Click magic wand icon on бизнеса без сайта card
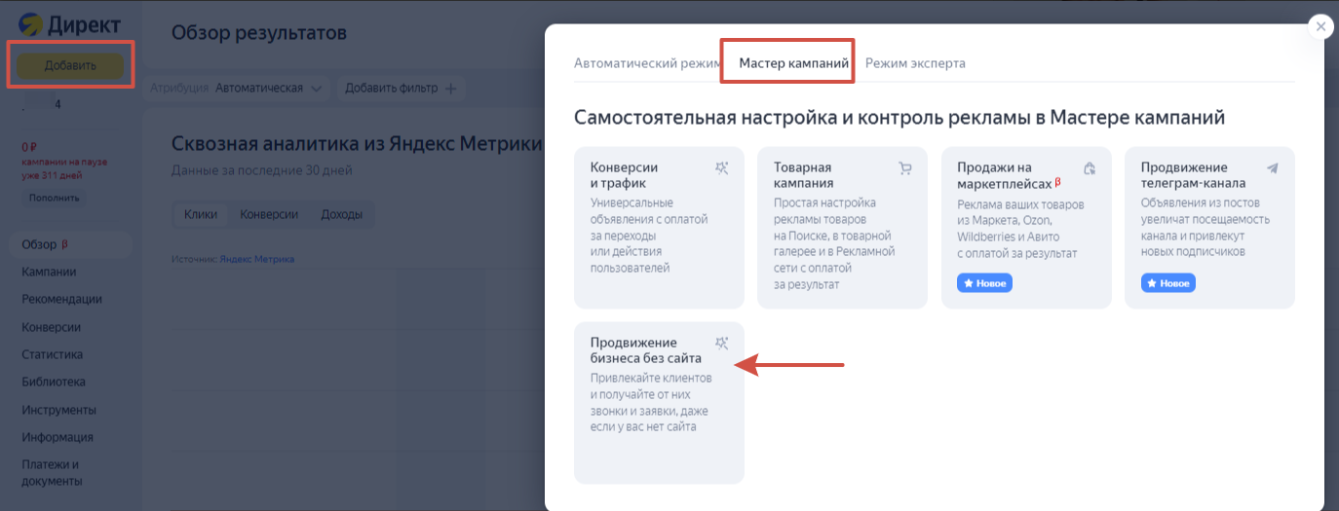The image size is (1339, 511). click(721, 344)
